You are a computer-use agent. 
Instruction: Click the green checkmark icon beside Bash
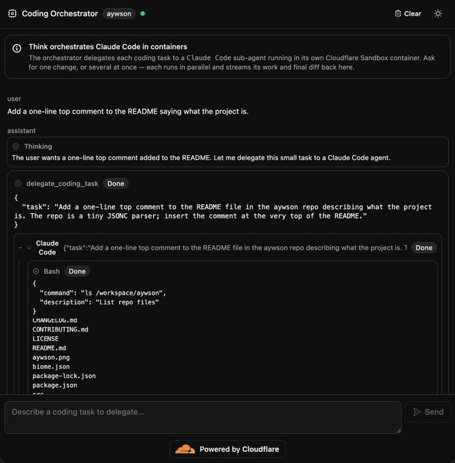(x=36, y=272)
